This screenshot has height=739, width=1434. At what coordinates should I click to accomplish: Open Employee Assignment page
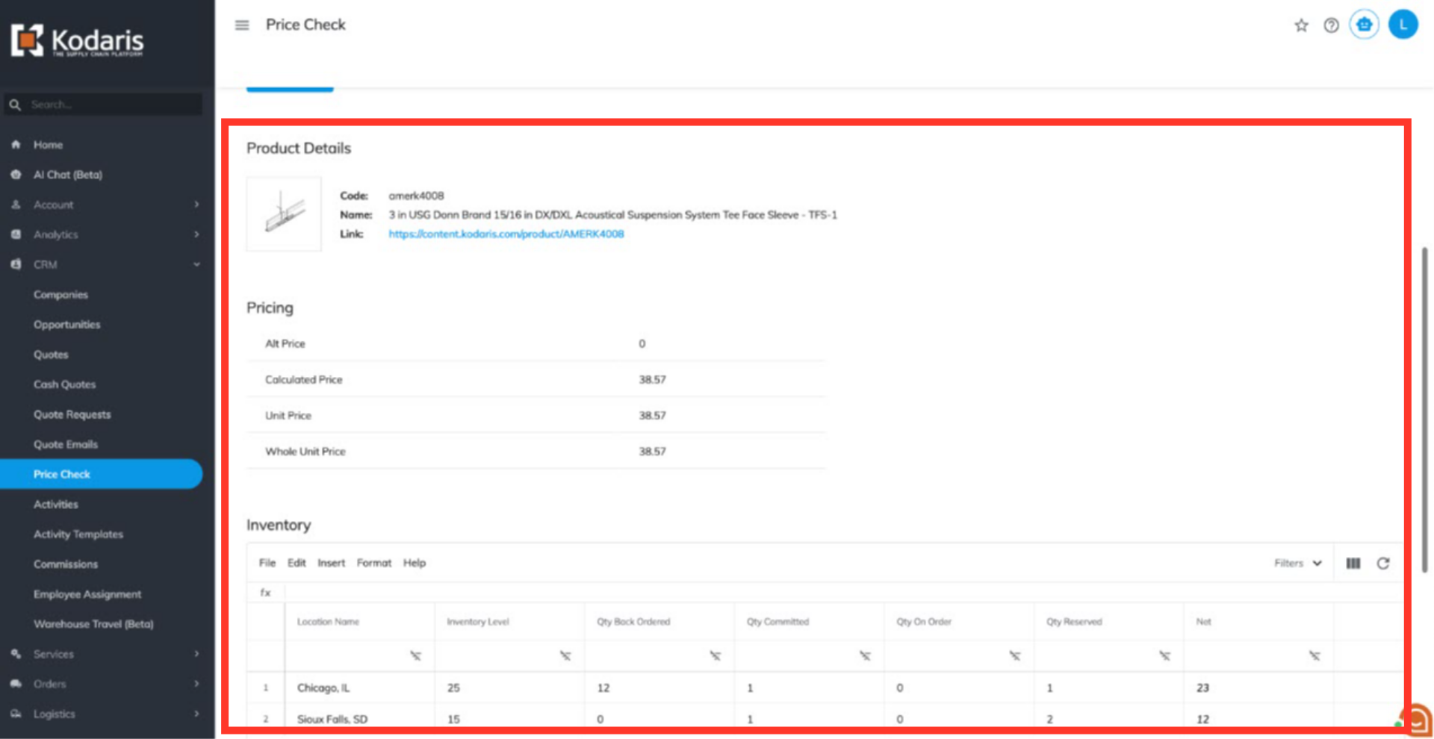(87, 593)
